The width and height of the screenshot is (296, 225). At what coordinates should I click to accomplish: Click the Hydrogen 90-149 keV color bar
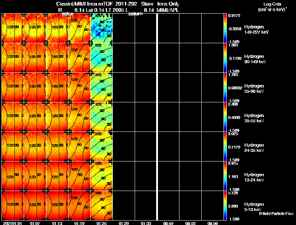[x=225, y=58]
